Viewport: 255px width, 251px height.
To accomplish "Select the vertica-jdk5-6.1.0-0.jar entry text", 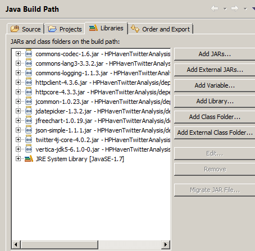I will (x=103, y=149).
